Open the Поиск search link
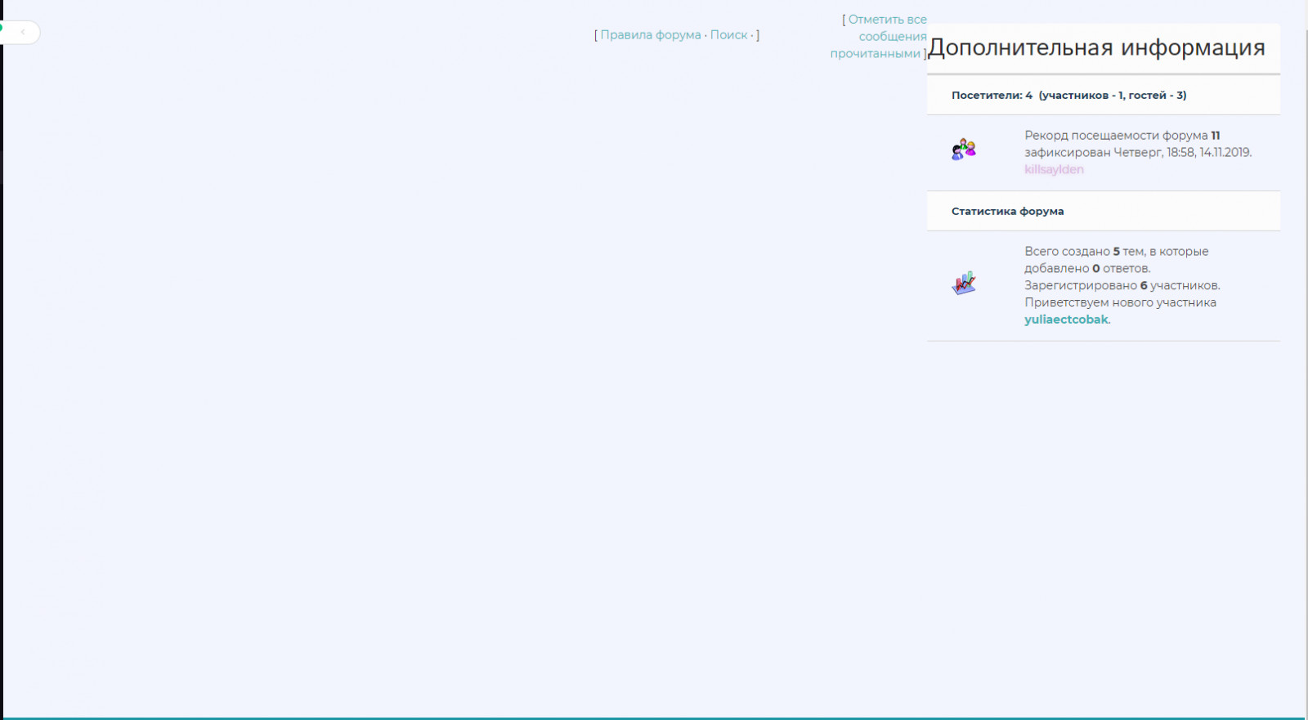This screenshot has height=720, width=1308. 728,35
